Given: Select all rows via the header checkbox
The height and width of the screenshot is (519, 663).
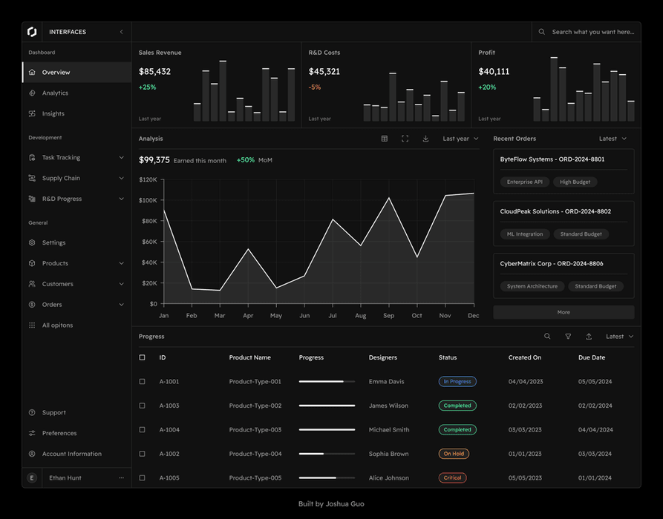Looking at the screenshot, I should [x=143, y=357].
